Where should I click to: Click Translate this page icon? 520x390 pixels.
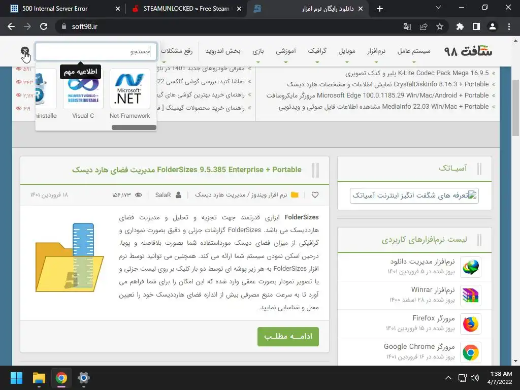pyautogui.click(x=407, y=26)
